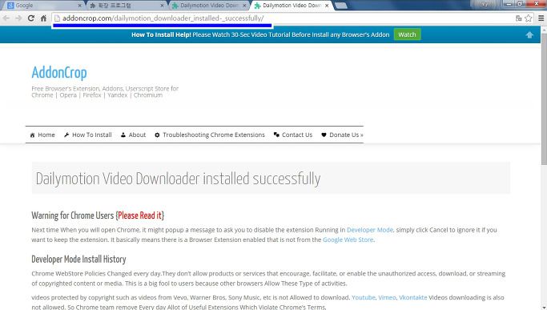547x310 pixels.
Task: Click the up-arrow icon in blue banner
Action: coord(529,34)
